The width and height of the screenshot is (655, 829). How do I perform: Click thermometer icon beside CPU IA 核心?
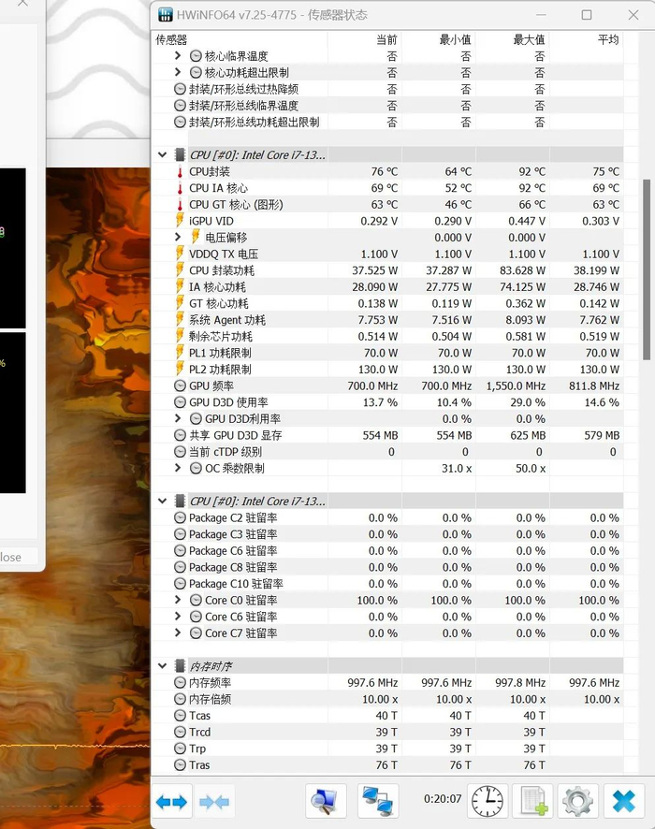click(x=180, y=188)
